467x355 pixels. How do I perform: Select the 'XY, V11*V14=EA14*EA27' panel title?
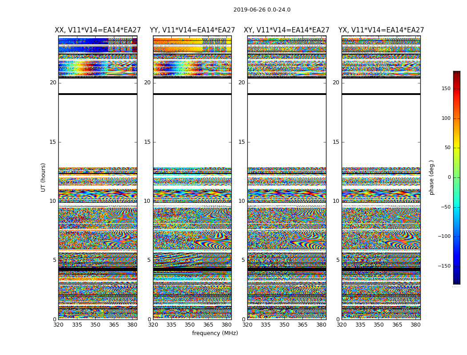(286, 30)
